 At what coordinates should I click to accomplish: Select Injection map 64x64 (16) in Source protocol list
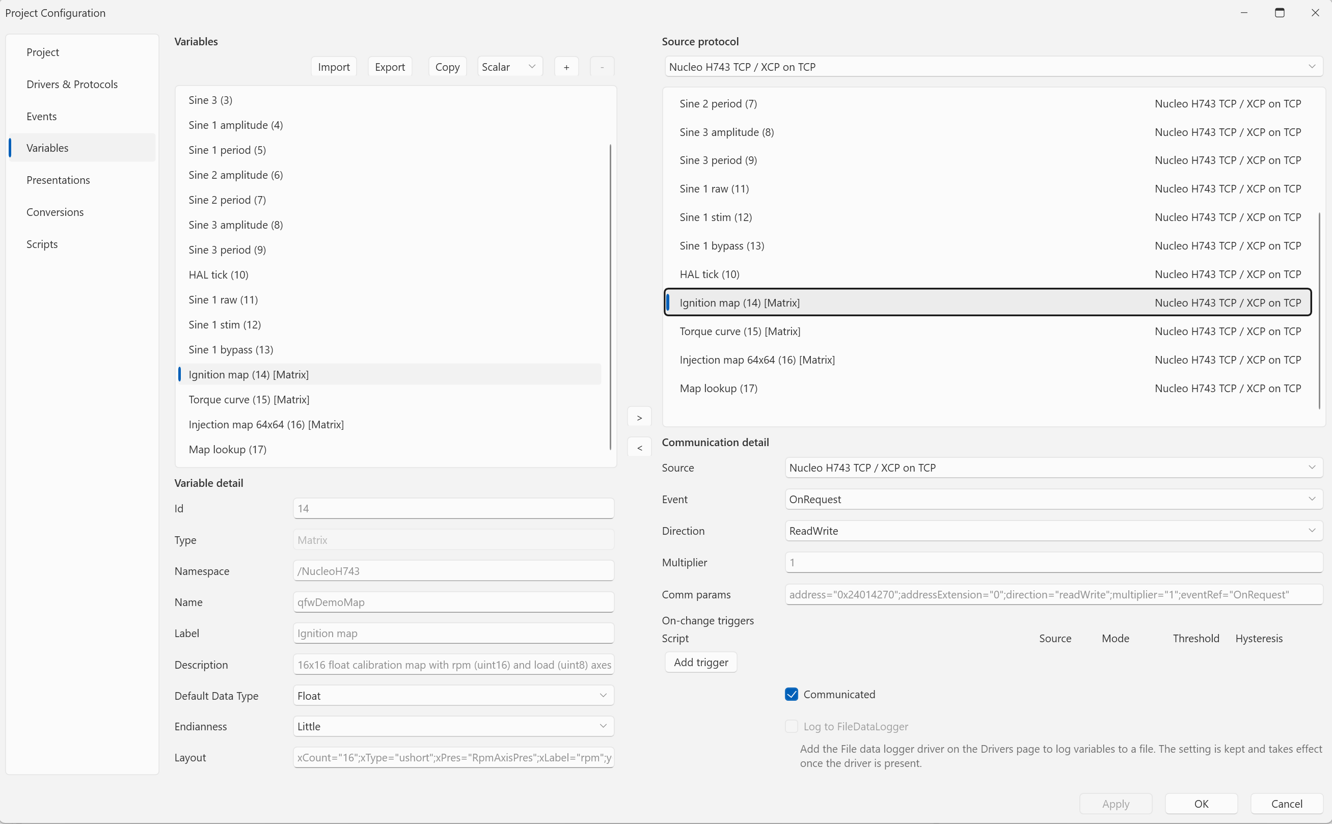[988, 360]
